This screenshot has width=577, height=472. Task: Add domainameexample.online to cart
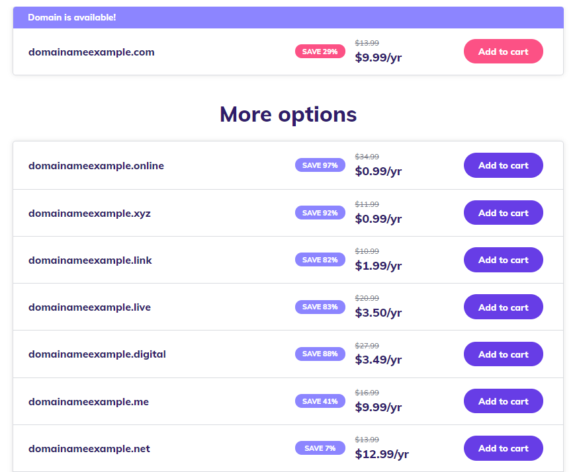(x=503, y=165)
